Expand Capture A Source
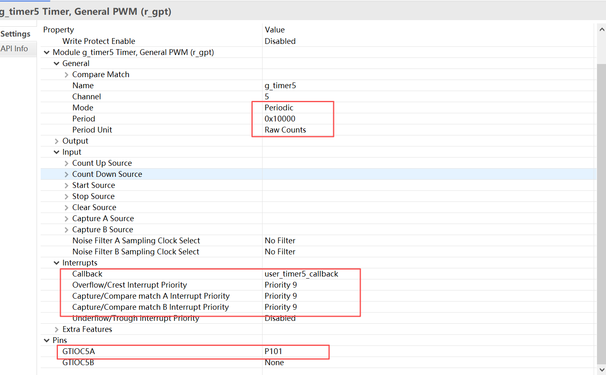The image size is (606, 375). coord(66,219)
